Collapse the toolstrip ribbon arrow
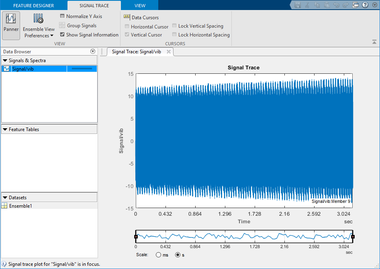380x269 pixels. click(x=374, y=42)
